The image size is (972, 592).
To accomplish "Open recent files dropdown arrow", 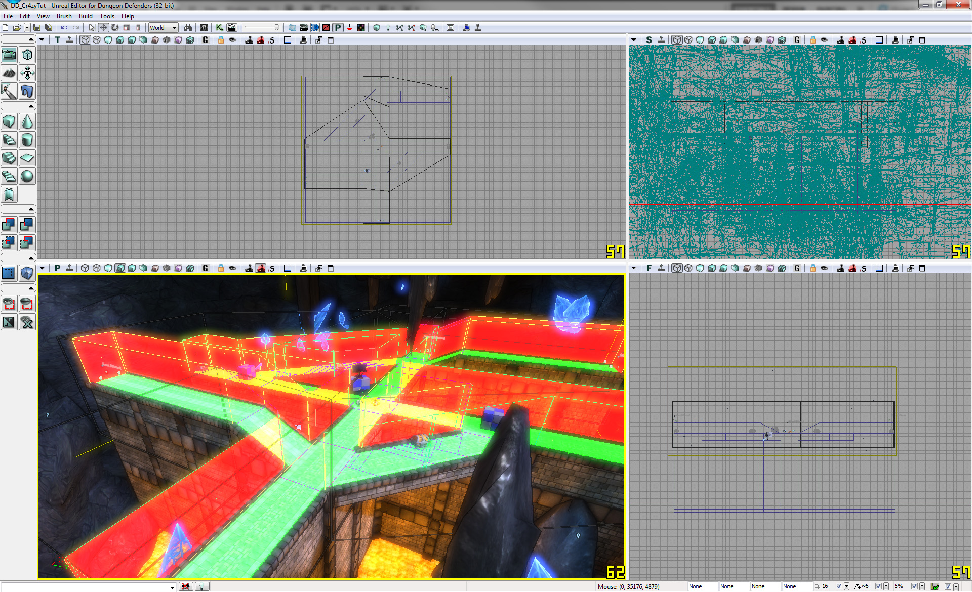I will tap(27, 28).
